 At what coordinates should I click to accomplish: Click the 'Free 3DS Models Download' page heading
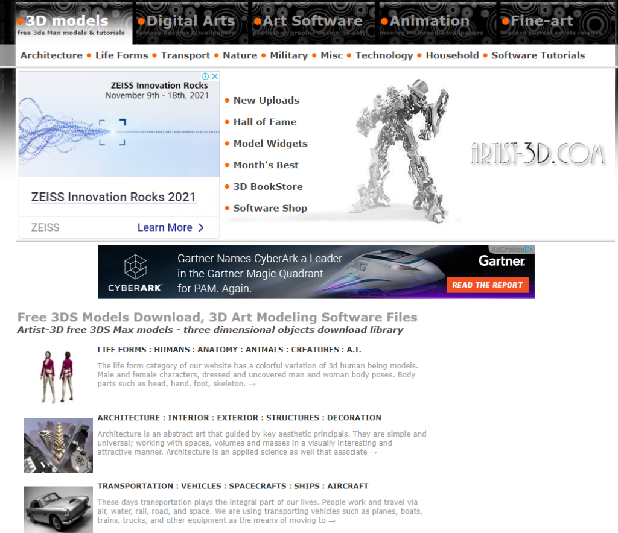[x=217, y=317]
